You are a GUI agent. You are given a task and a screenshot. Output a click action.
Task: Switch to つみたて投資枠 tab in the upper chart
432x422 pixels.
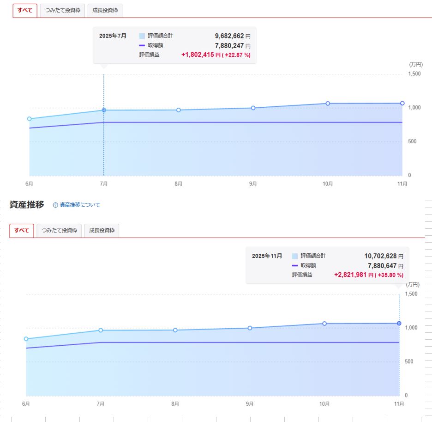coord(62,11)
